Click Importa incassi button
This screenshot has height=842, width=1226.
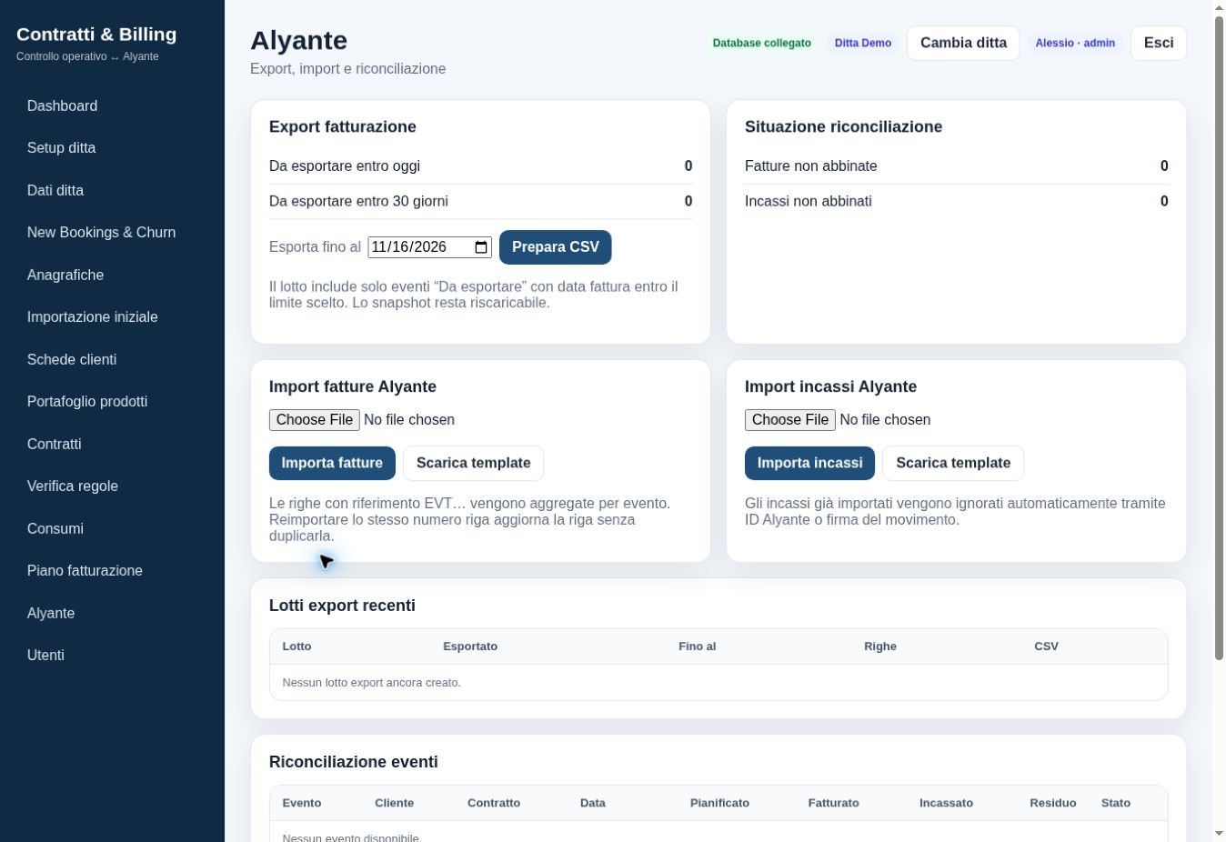809,463
